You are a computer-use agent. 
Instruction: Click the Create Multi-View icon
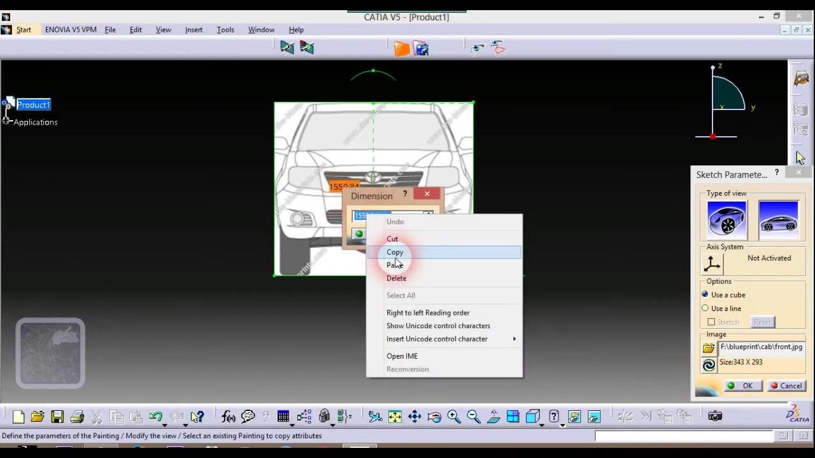click(x=513, y=417)
